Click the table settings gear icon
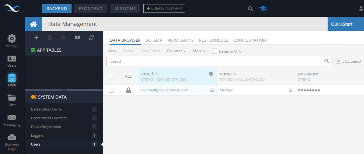 click(63, 38)
